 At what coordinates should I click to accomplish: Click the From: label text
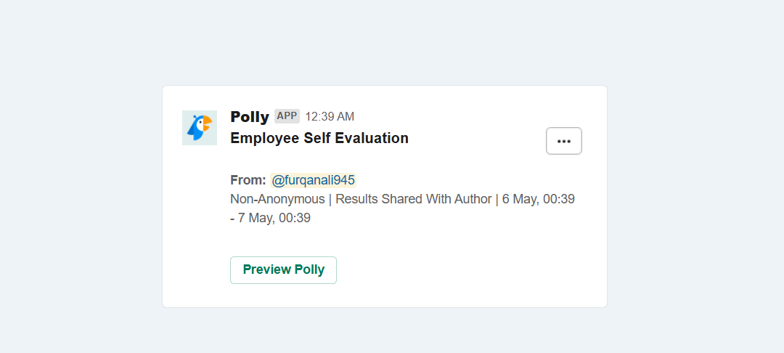tap(248, 180)
